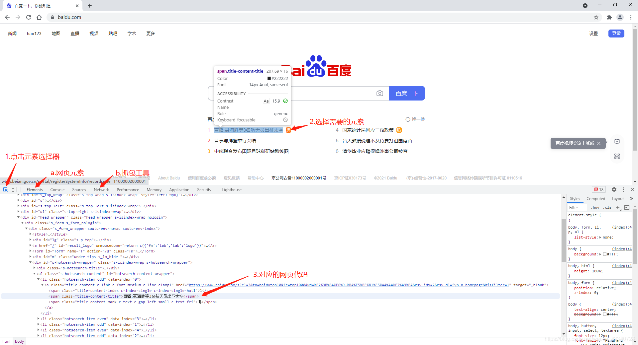Select the title-content-mark span line
The width and height of the screenshot is (638, 345).
[x=133, y=302]
